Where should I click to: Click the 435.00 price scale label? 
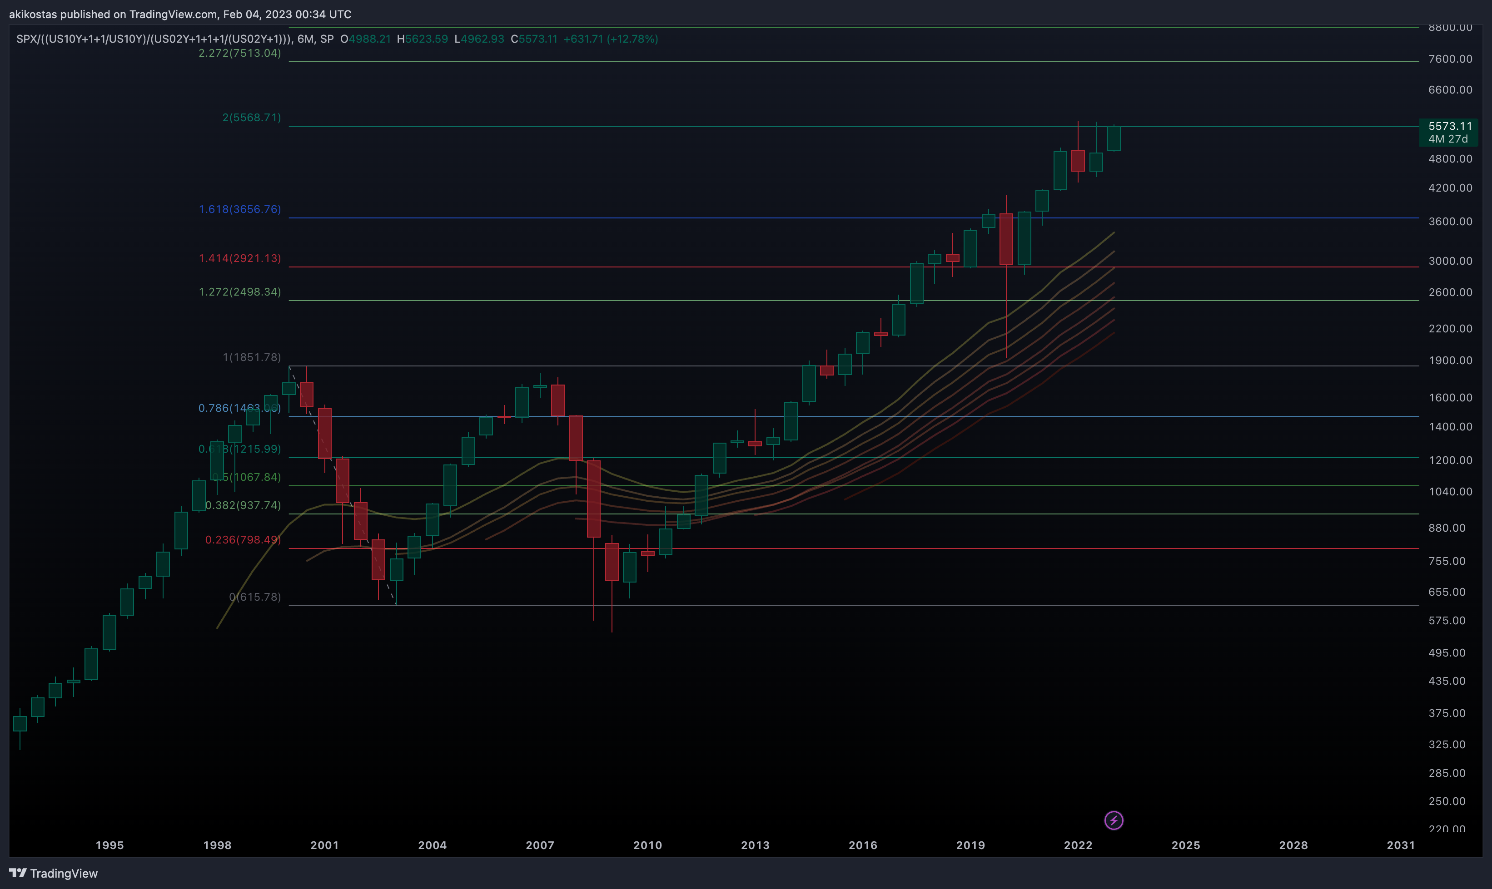[1447, 681]
